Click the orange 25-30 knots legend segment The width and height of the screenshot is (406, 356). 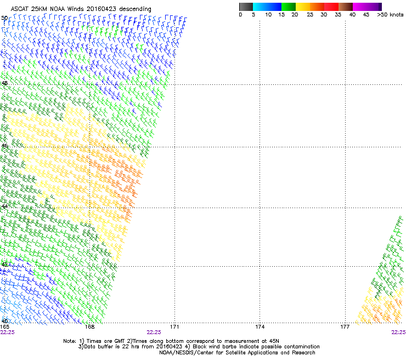317,7
